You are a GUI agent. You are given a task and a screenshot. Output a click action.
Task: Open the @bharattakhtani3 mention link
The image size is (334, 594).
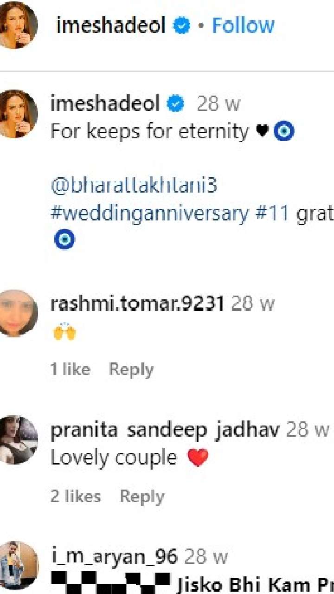pos(134,186)
